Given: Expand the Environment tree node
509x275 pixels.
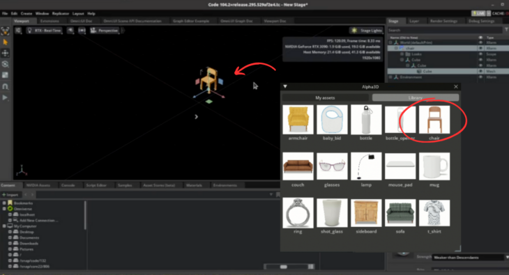Looking at the screenshot, I should (390, 77).
